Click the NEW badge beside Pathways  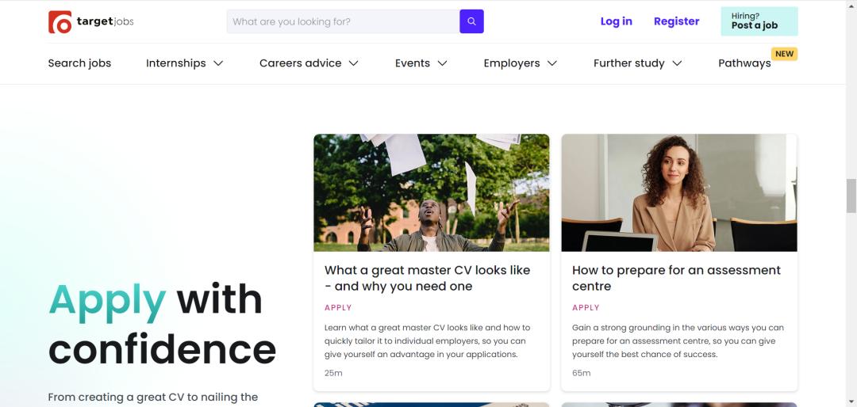tap(784, 54)
